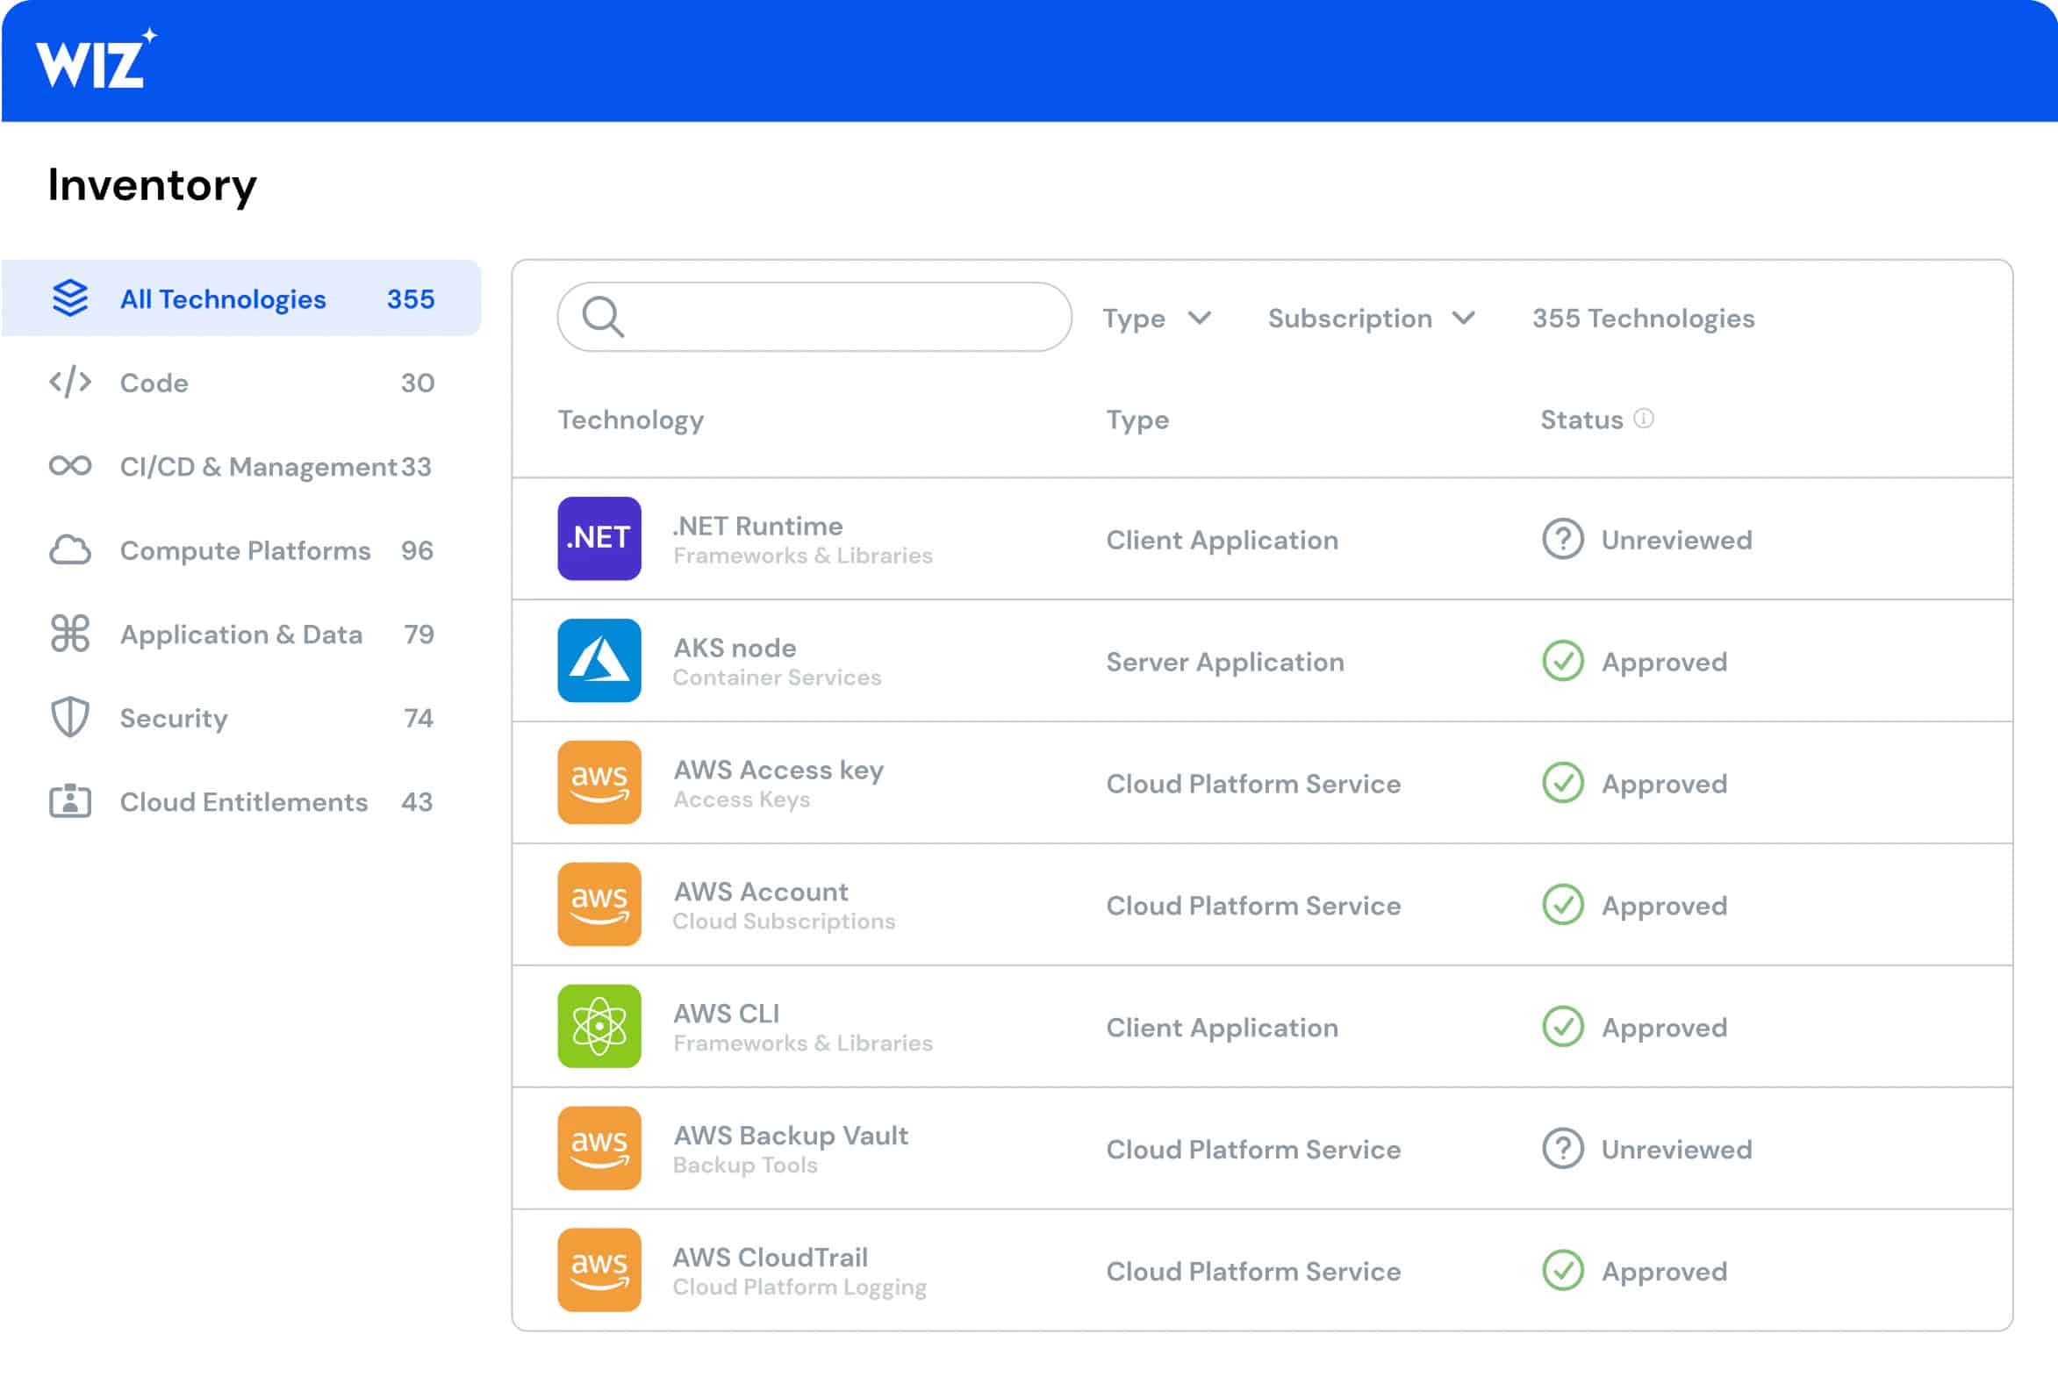This screenshot has height=1377, width=2058.
Task: Click the '355 Technologies' count text
Action: pos(1643,318)
